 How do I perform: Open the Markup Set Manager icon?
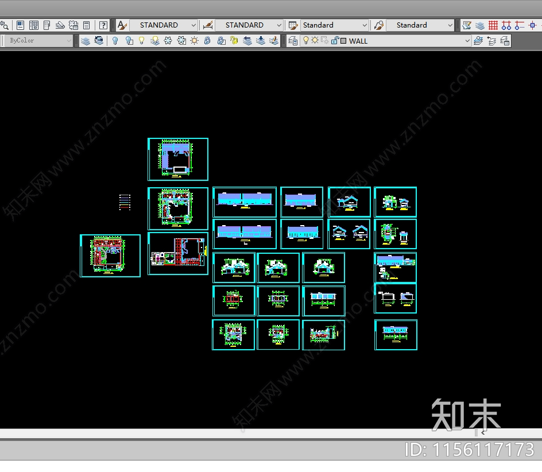(73, 25)
